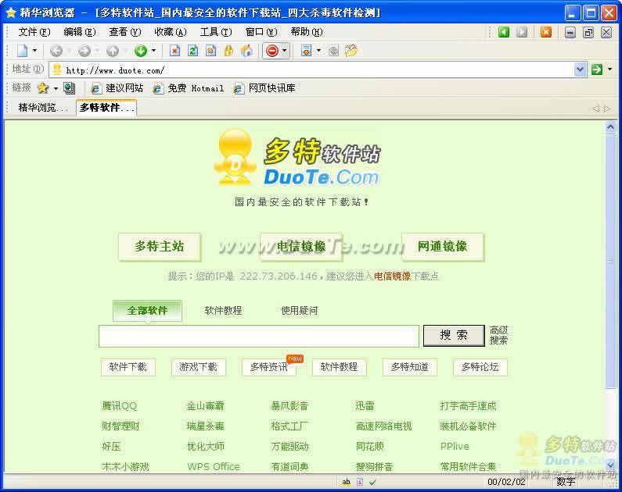
Task: Click the inner window restore icon
Action: click(588, 33)
